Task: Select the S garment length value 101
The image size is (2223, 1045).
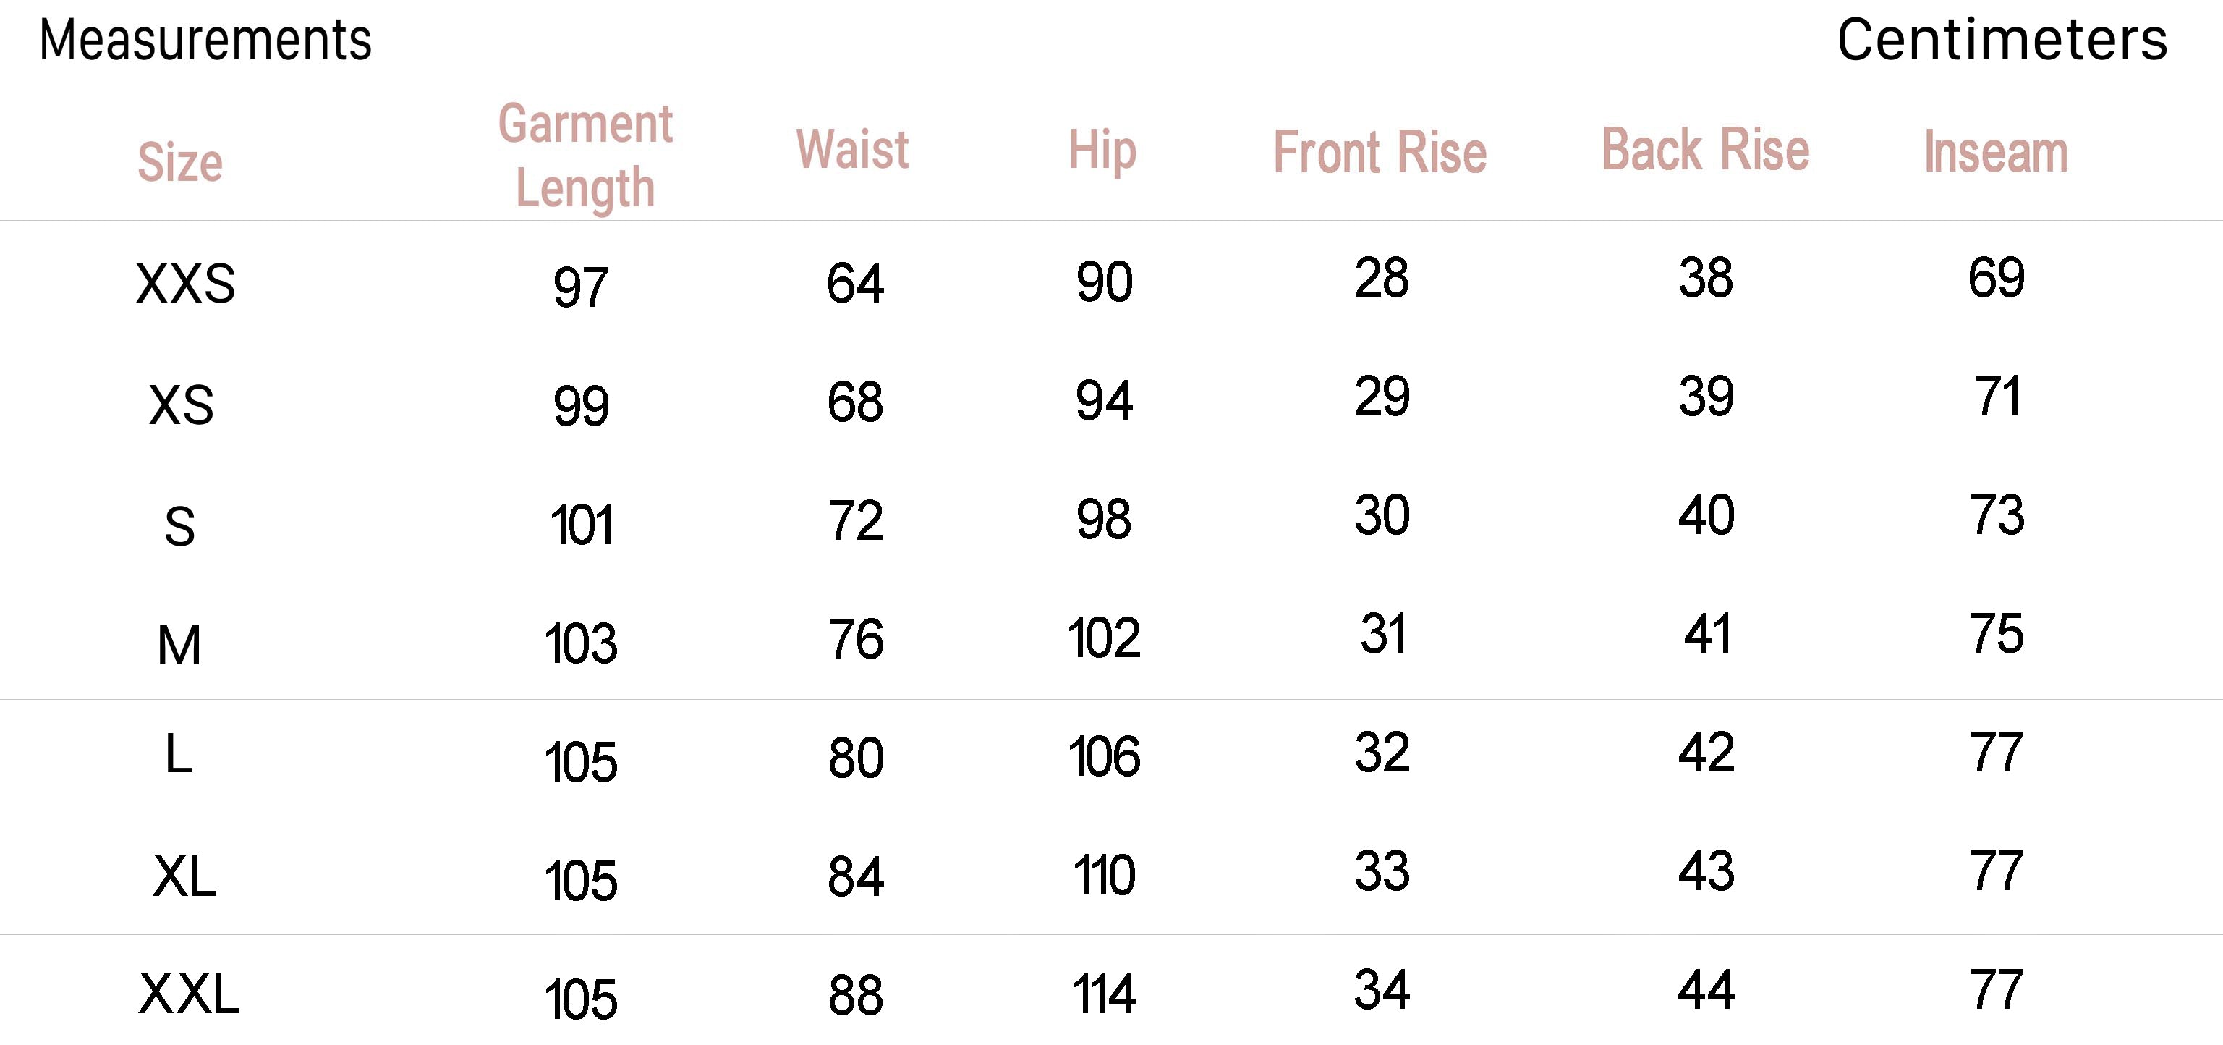Action: coord(582,524)
